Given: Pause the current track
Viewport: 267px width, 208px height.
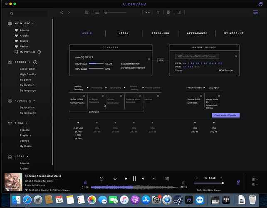Looking at the screenshot, I should [x=134, y=178].
